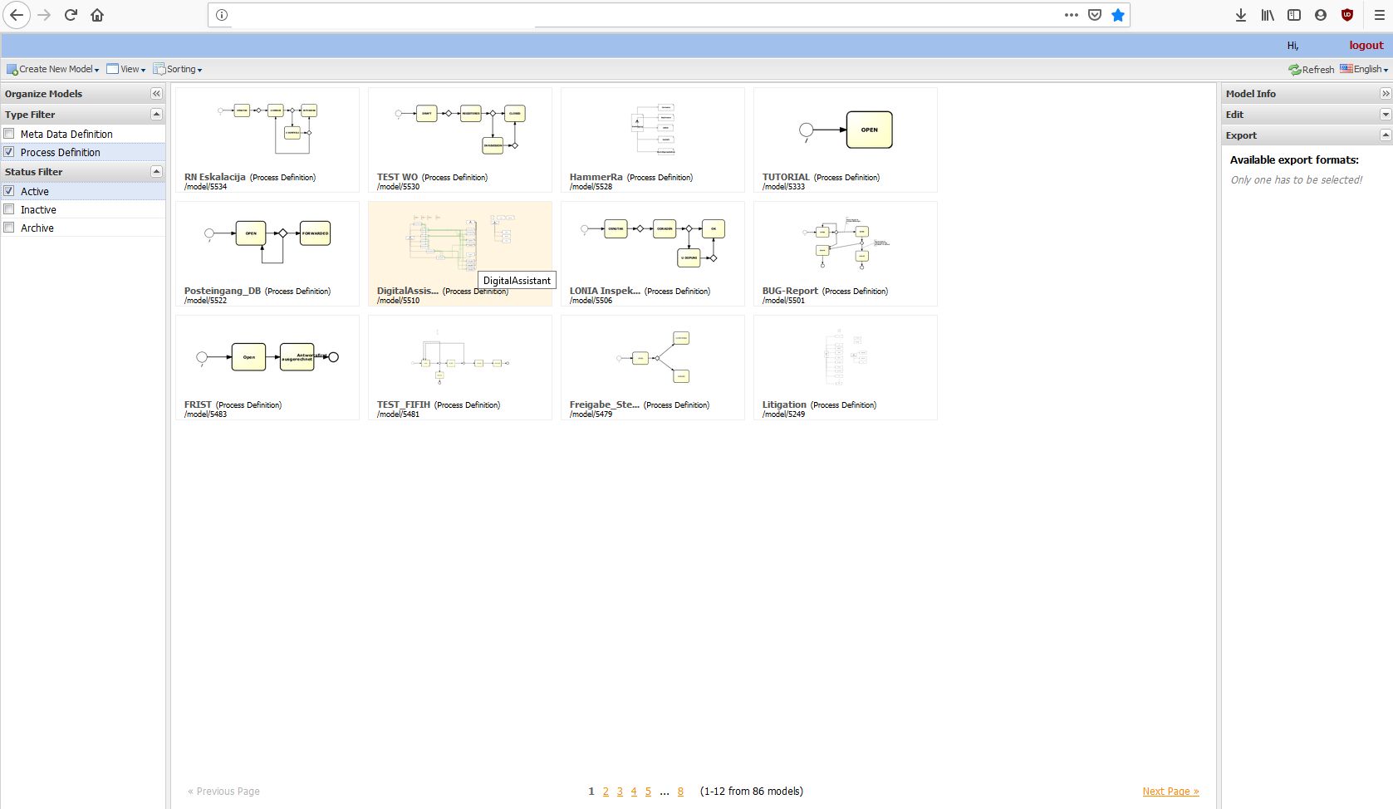1393x809 pixels.
Task: Open the English language dropdown
Action: 1364,69
